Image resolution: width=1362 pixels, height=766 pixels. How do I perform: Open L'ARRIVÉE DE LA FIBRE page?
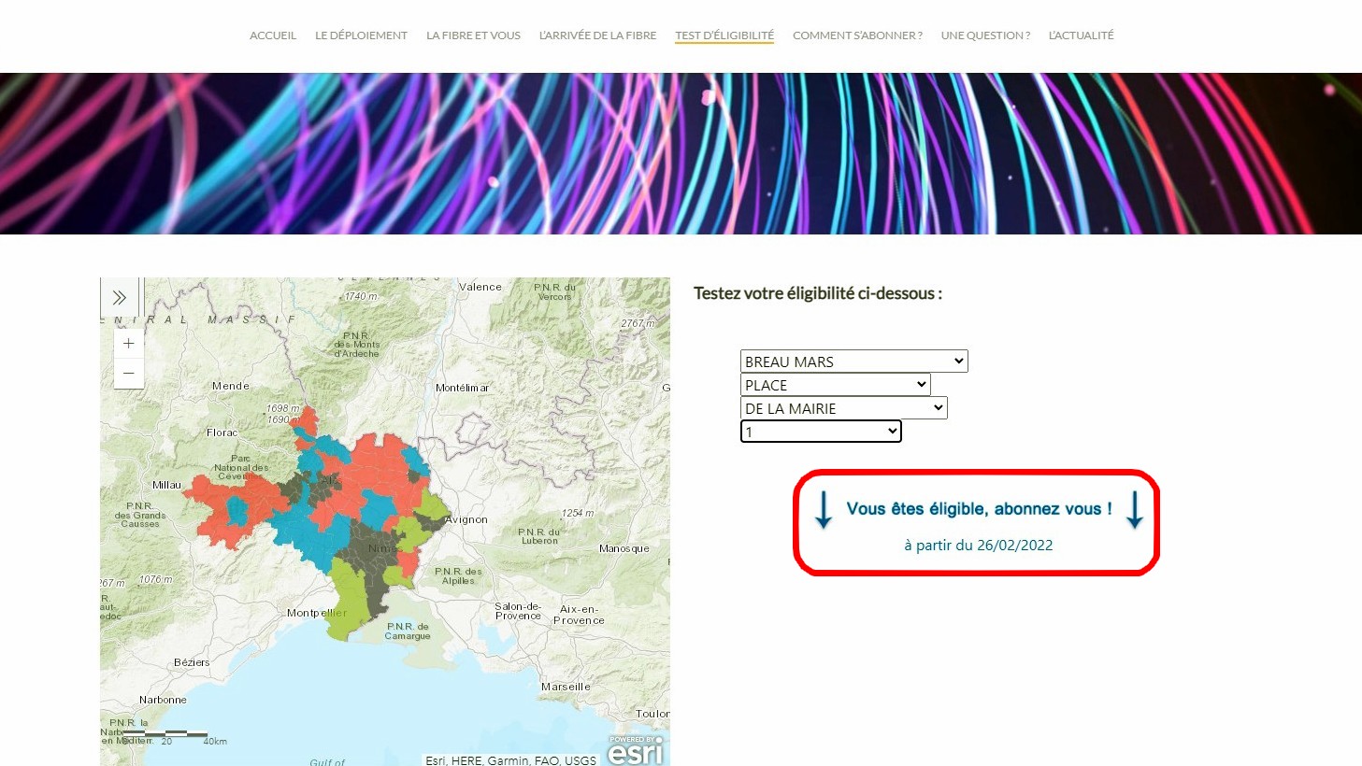[x=597, y=35]
